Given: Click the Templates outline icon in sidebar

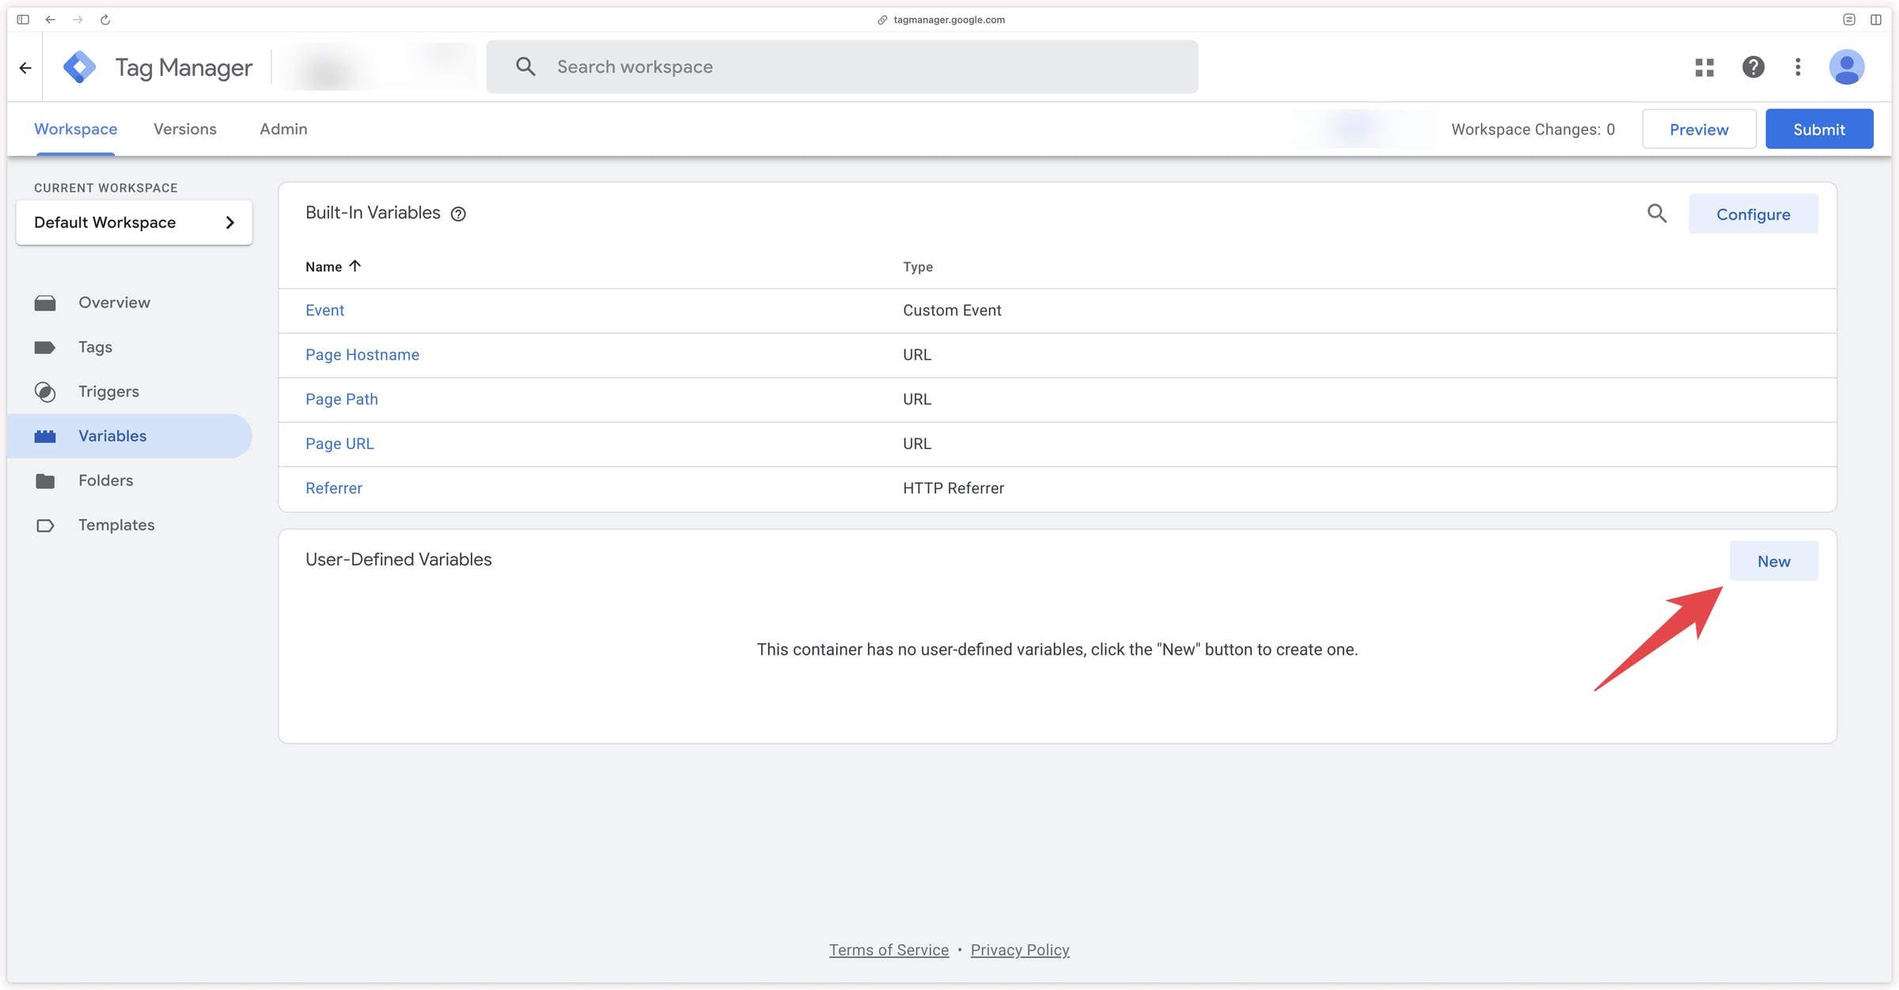Looking at the screenshot, I should click(x=45, y=525).
